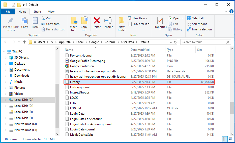The width and height of the screenshot is (235, 143).
Task: Select the InterestGroups file
Action: coord(80,92)
